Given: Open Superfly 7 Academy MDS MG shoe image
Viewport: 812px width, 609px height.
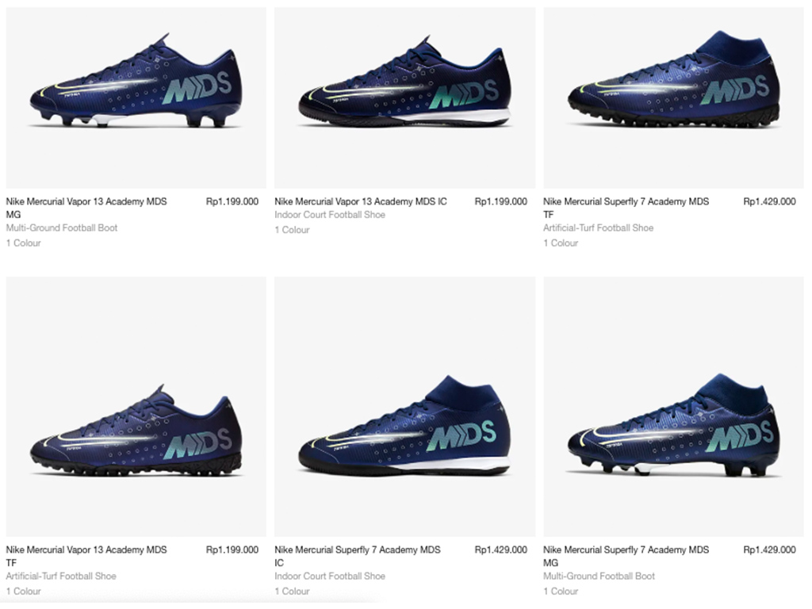Looking at the screenshot, I should [x=674, y=407].
